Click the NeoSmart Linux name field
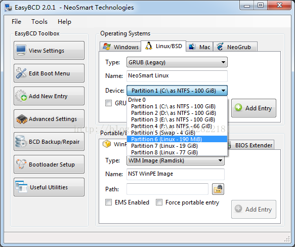This screenshot has width=295, height=247. 177,76
